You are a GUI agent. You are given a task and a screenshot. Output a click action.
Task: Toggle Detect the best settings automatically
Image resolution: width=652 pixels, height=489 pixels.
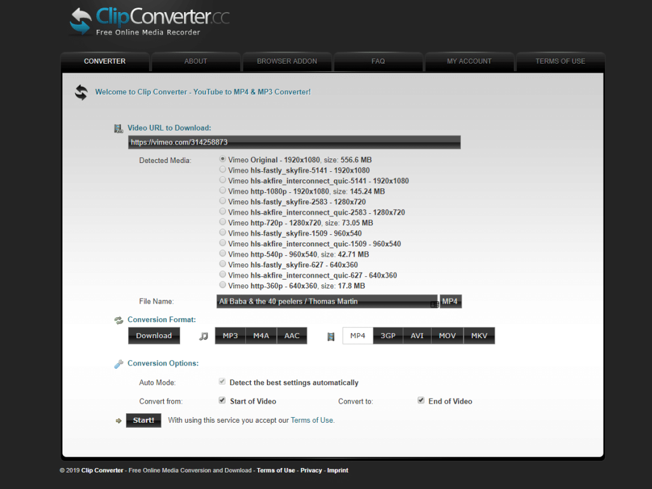(222, 382)
